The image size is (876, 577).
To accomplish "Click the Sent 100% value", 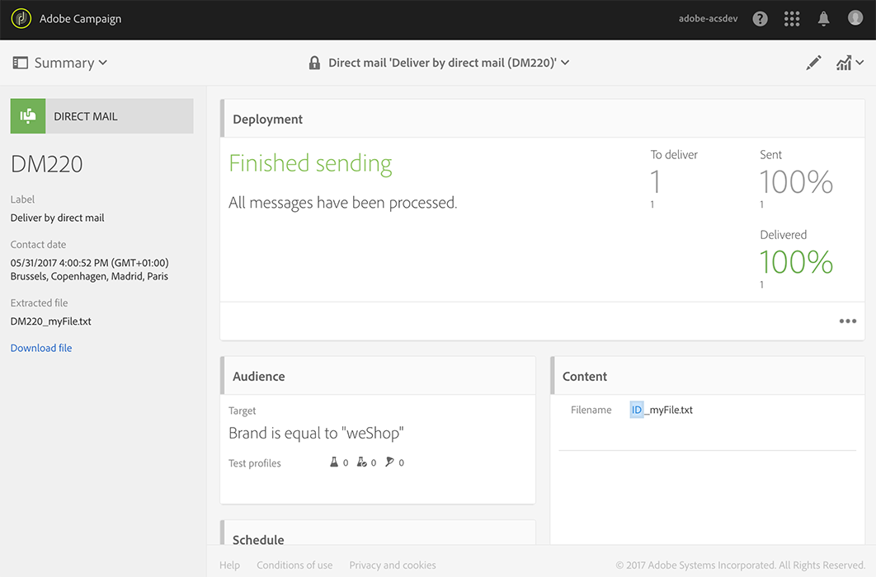I will tap(796, 182).
